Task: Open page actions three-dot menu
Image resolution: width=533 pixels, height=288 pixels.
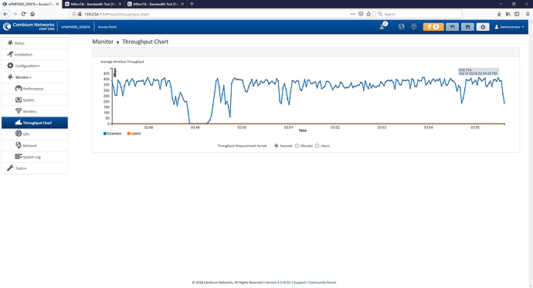Action: pos(353,14)
